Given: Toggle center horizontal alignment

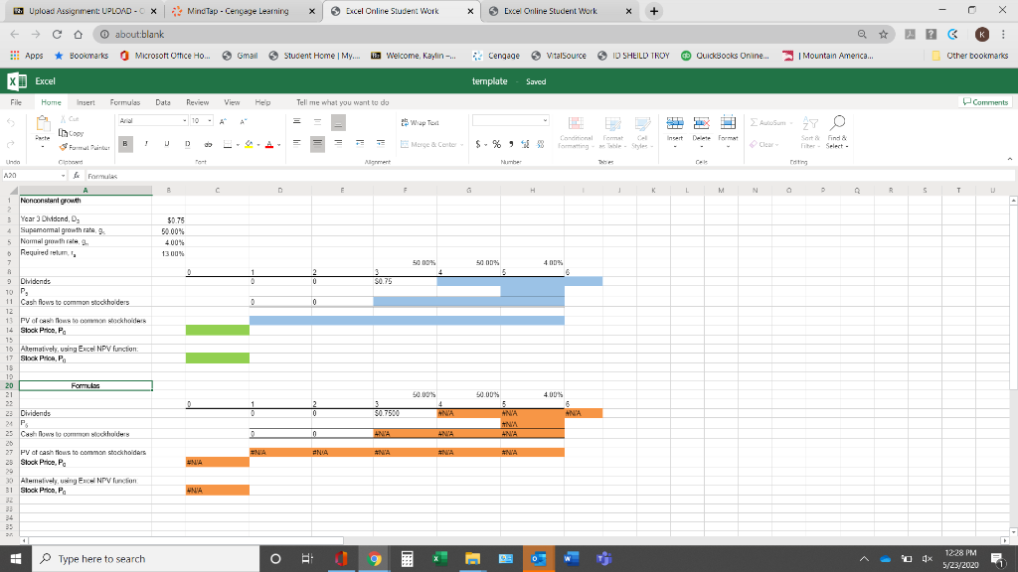Looking at the screenshot, I should [x=317, y=143].
